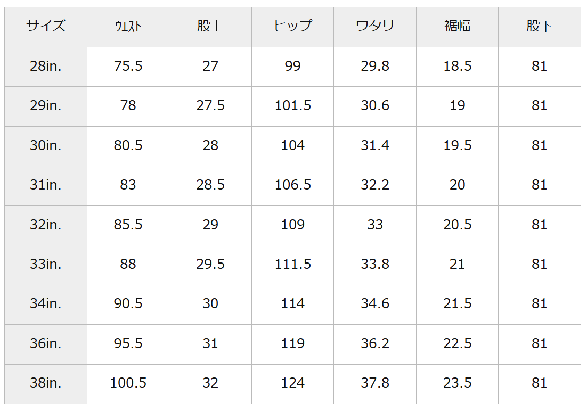
Task: Click the 股上 header cell
Action: coord(210,26)
